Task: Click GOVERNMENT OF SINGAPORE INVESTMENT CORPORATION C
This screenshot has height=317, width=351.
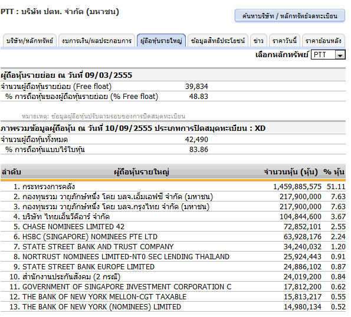Action: click(x=127, y=287)
